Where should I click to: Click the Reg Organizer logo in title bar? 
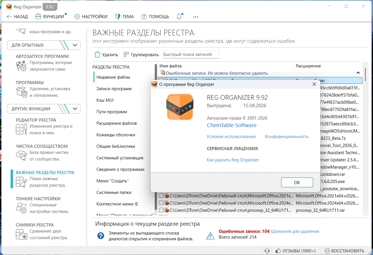9,6
